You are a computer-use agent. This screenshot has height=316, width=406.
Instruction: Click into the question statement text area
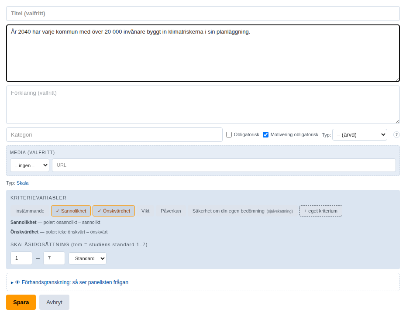point(203,53)
